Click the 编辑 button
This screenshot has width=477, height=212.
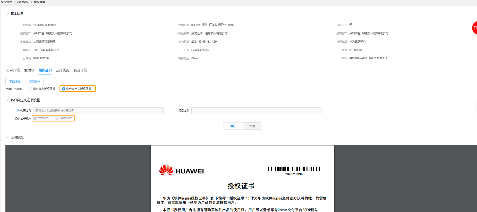233,126
